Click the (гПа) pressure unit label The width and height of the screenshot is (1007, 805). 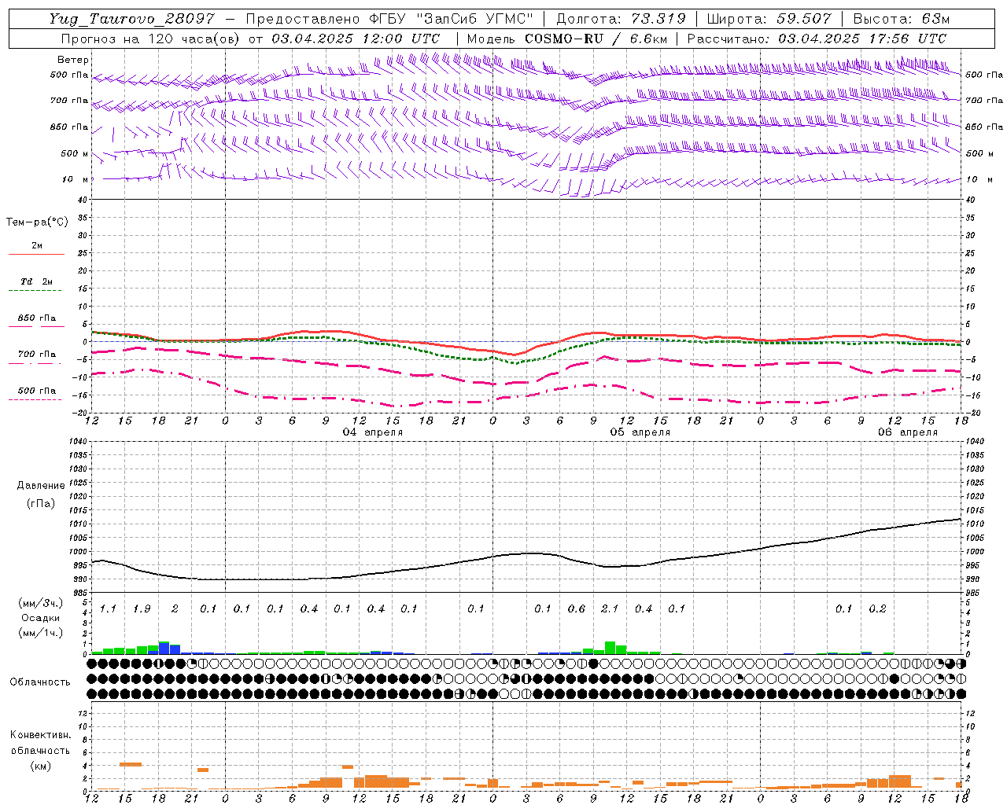41,504
